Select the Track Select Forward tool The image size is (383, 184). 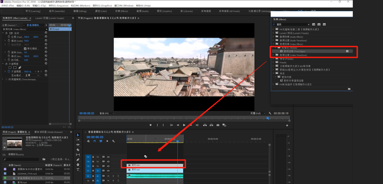coord(78,140)
